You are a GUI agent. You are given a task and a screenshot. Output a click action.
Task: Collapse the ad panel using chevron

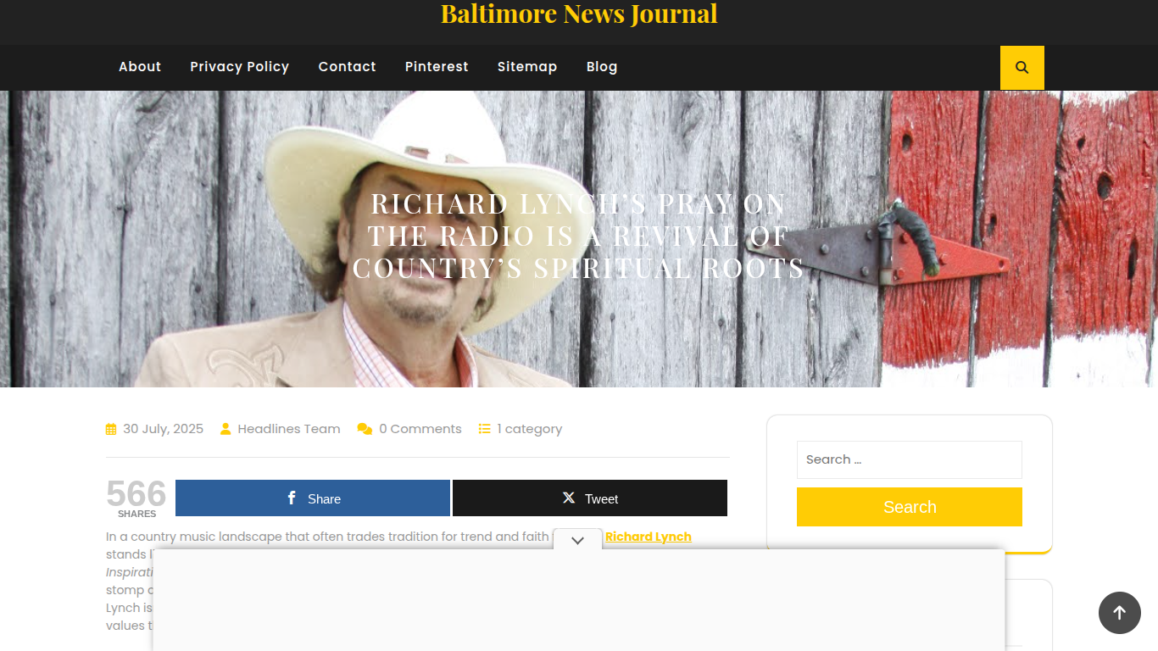click(x=577, y=540)
